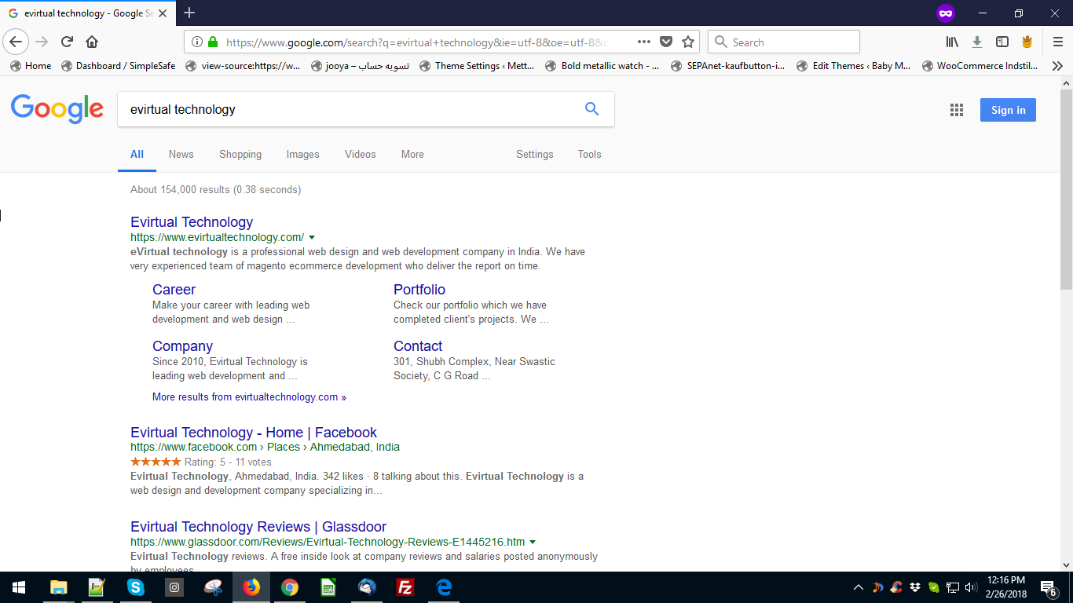Open the Evirtual Technology main result link

(192, 222)
